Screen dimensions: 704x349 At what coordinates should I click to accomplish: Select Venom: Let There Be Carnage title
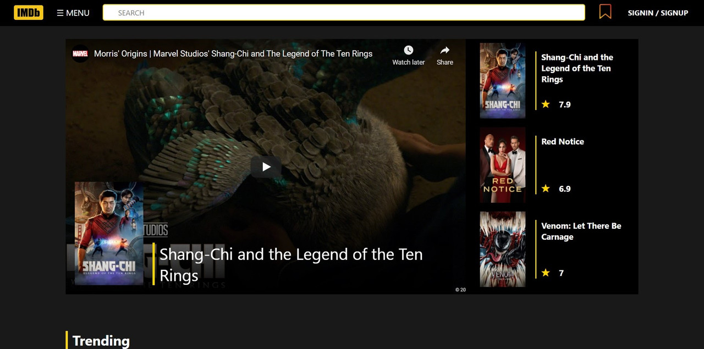[581, 231]
